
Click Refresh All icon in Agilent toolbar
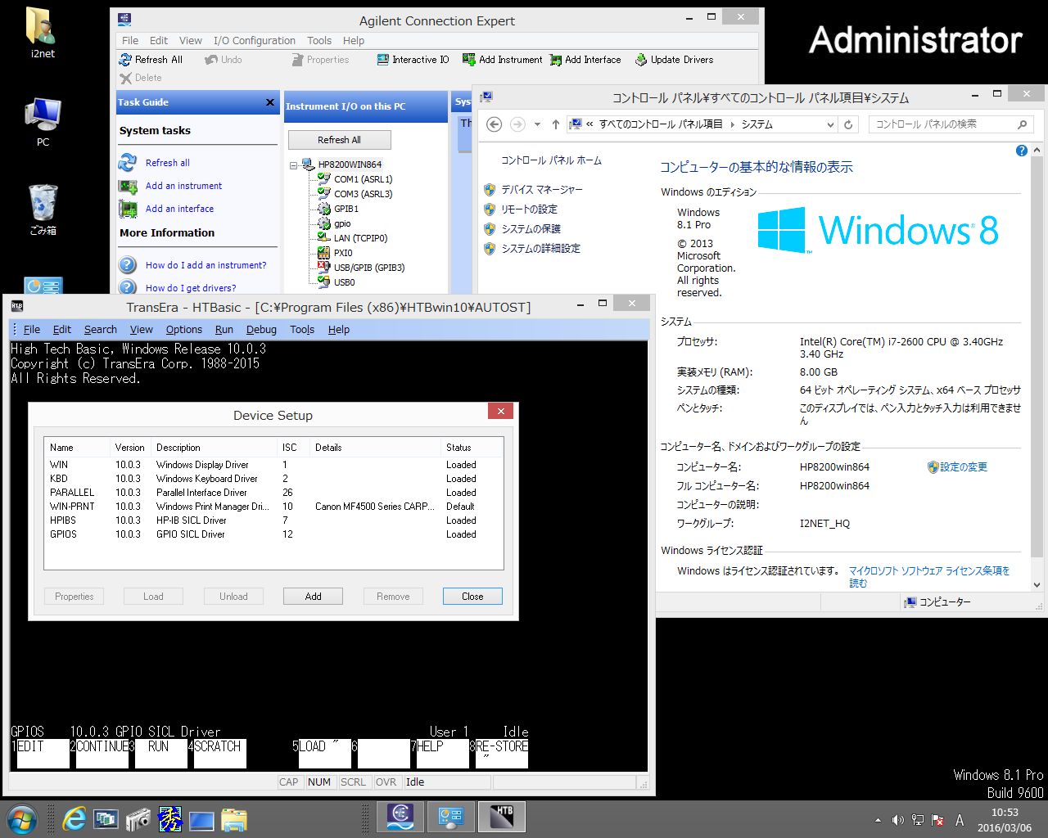125,60
